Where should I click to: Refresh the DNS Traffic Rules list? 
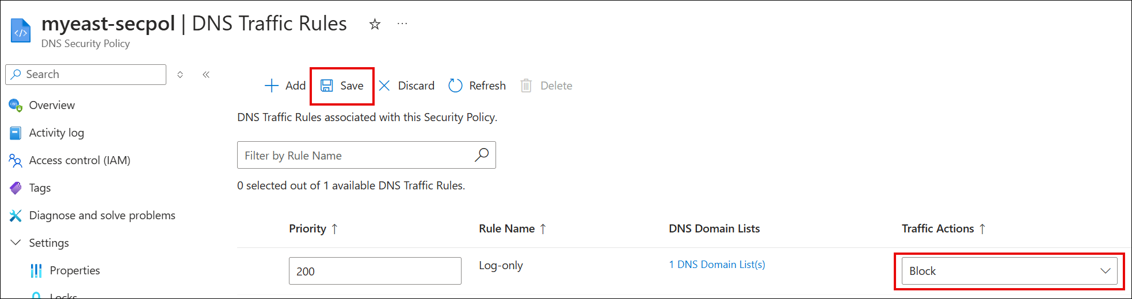coord(477,86)
